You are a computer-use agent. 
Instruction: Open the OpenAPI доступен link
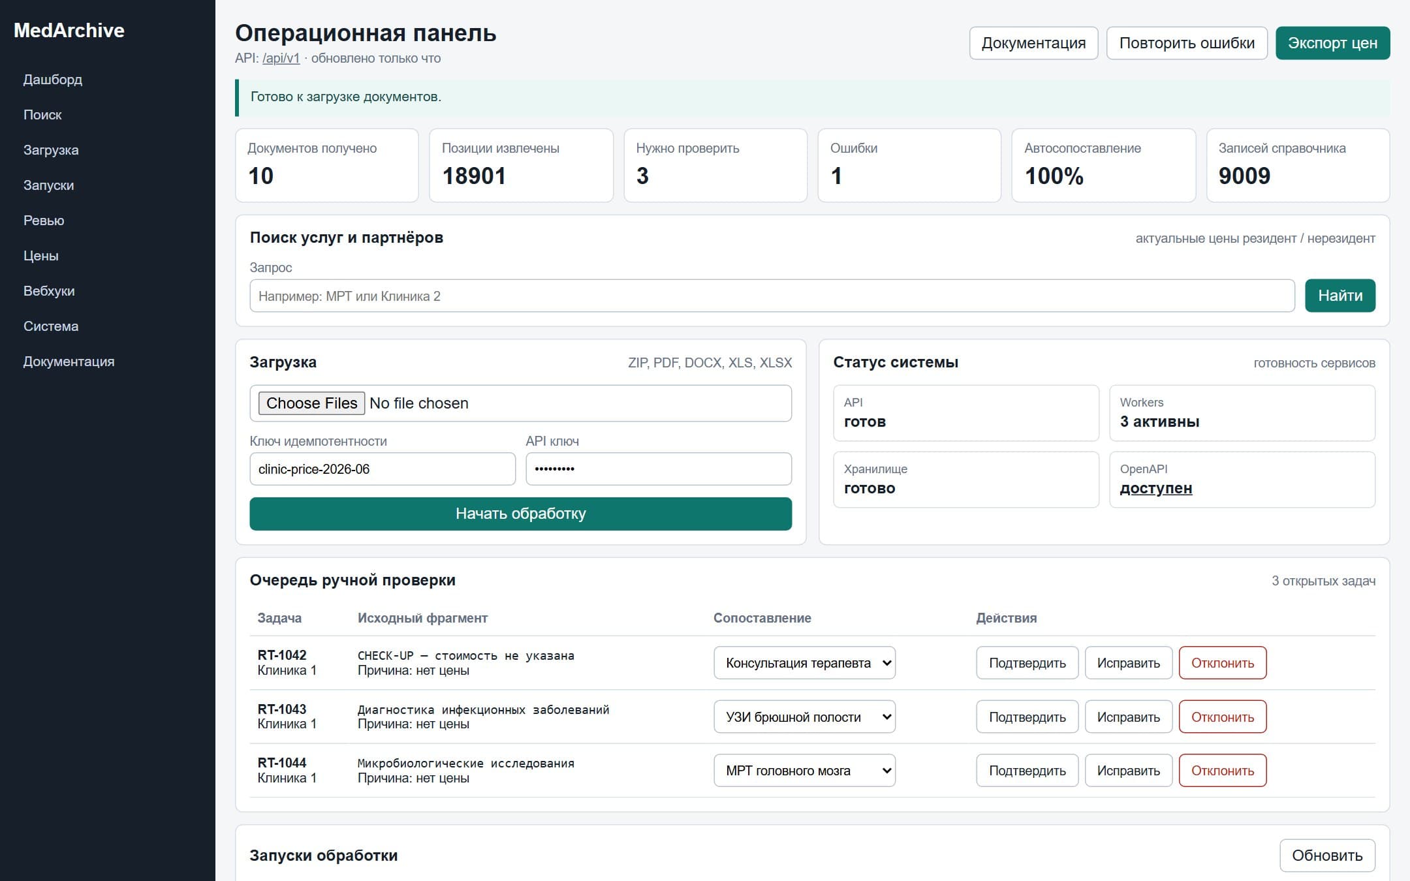[x=1156, y=488]
